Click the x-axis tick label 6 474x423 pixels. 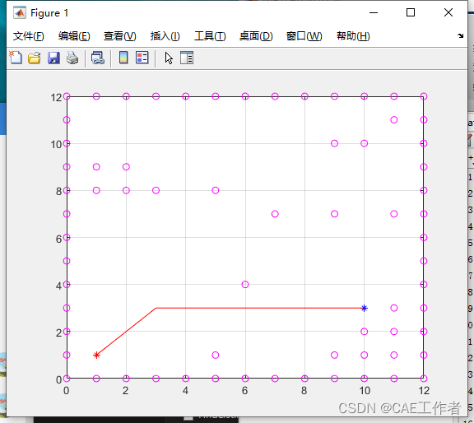[x=245, y=390]
